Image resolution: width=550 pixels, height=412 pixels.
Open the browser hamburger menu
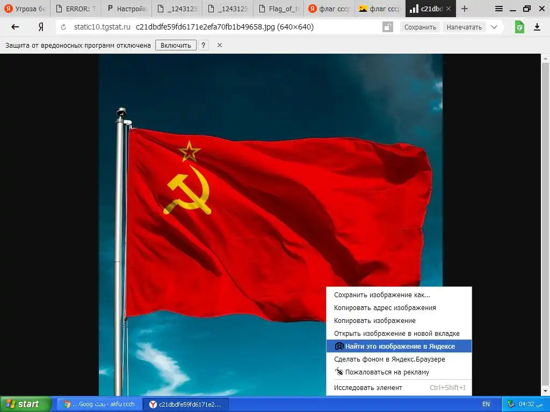499,9
